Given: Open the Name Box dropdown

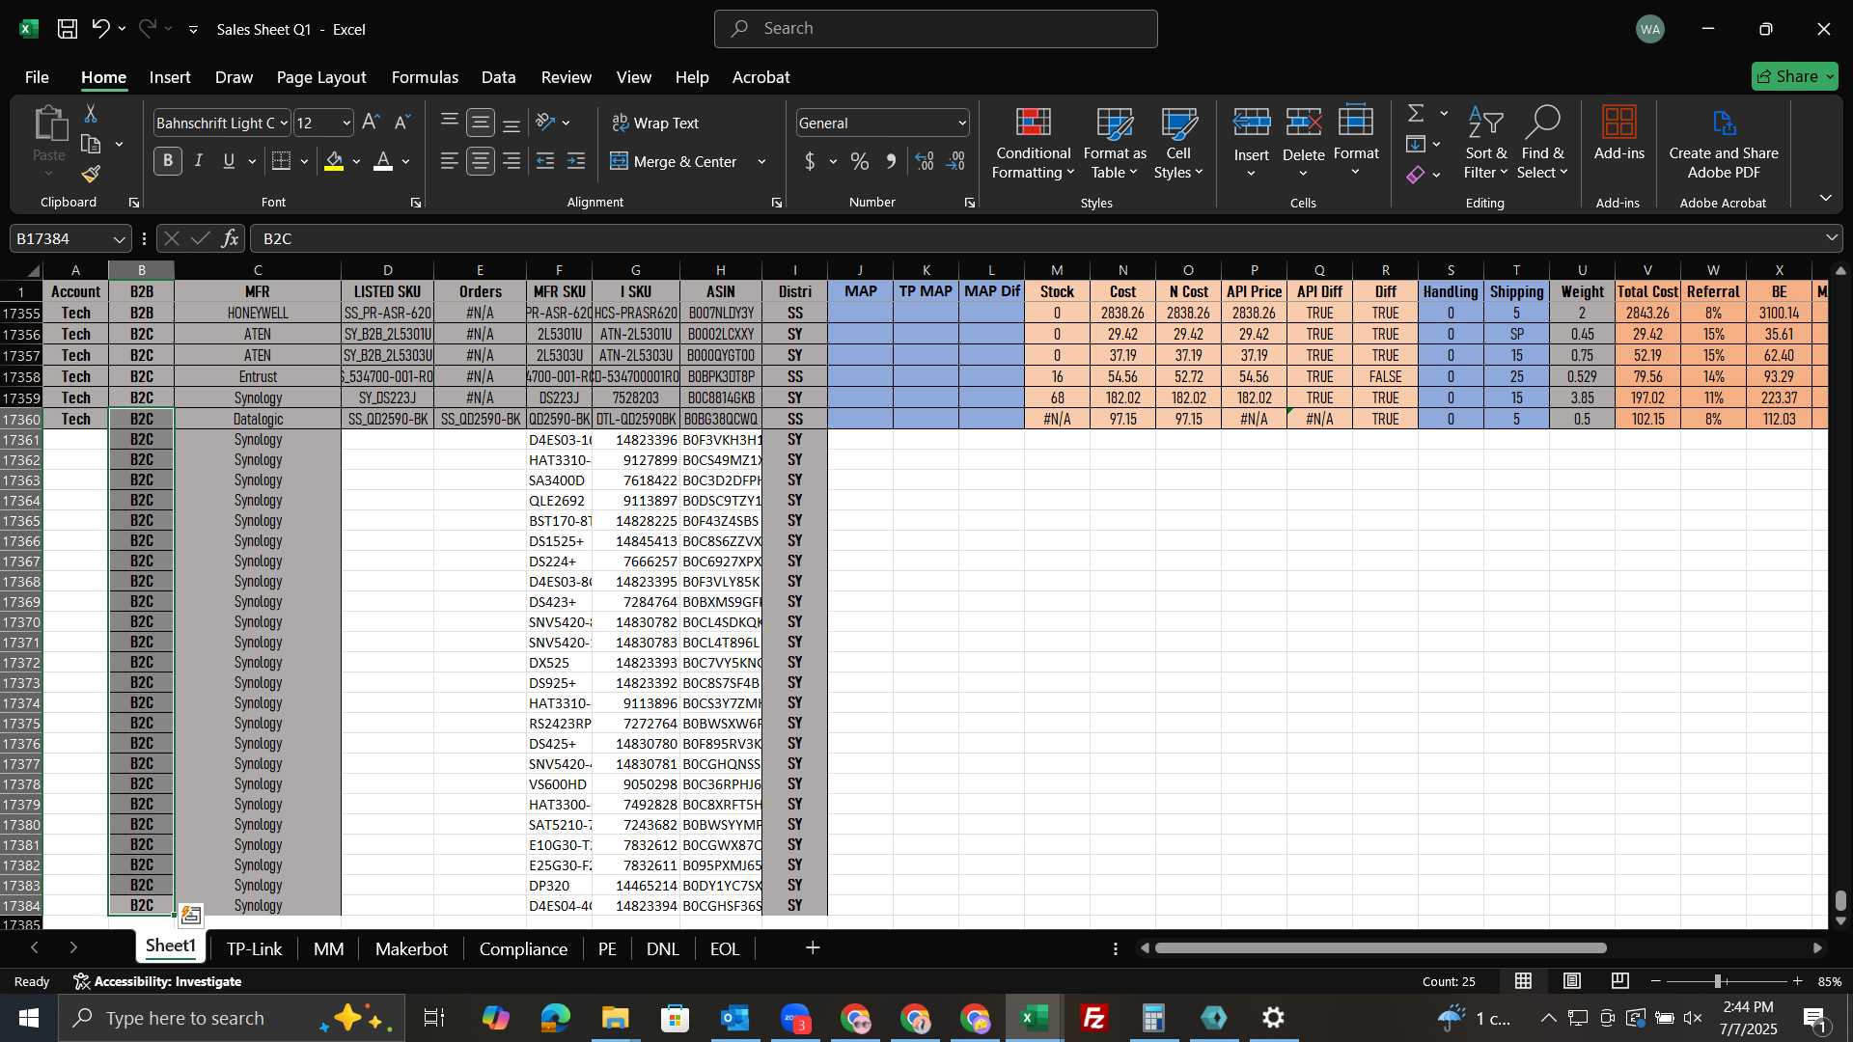Looking at the screenshot, I should pyautogui.click(x=119, y=238).
